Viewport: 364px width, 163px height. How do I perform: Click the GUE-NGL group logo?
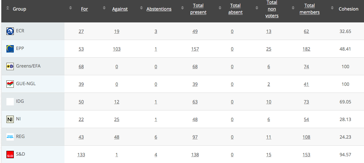point(10,84)
